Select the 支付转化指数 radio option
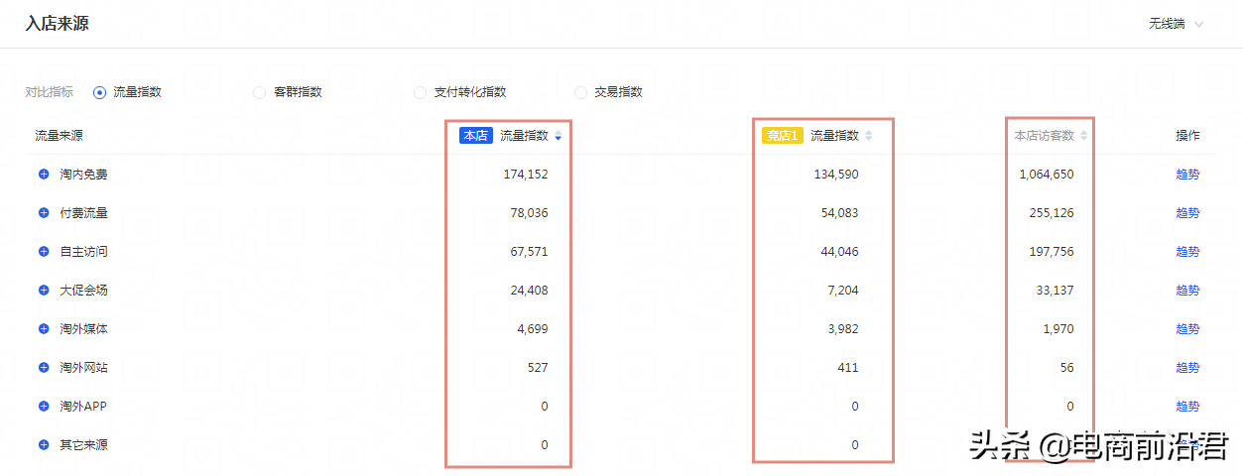 click(x=421, y=92)
